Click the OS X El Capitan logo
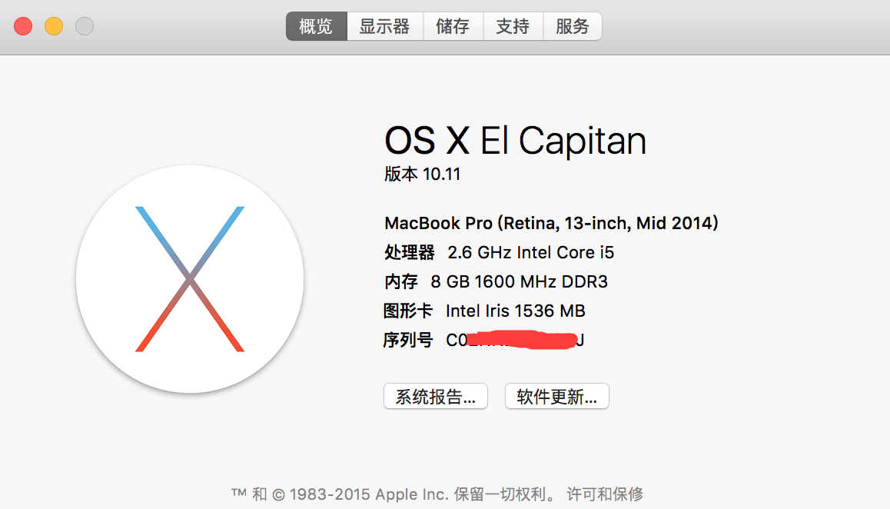Image resolution: width=890 pixels, height=509 pixels. click(190, 279)
